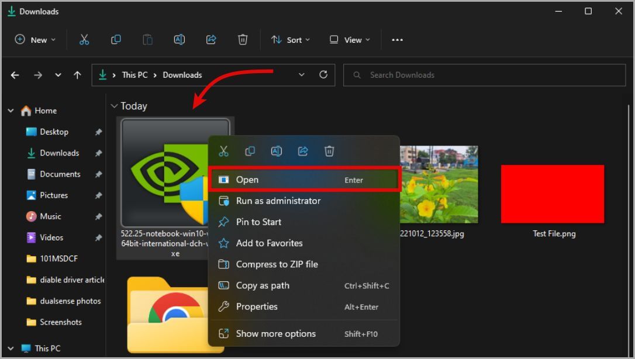The image size is (635, 359).
Task: Click the Cut icon in the toolbar
Action: coord(84,40)
